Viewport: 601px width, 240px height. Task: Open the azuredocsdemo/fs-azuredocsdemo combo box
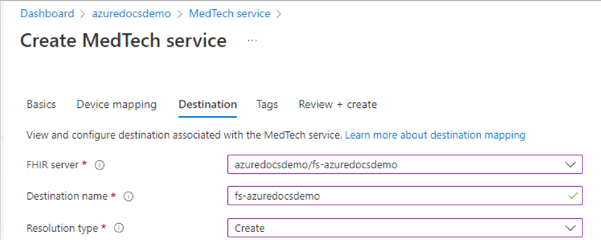point(405,164)
